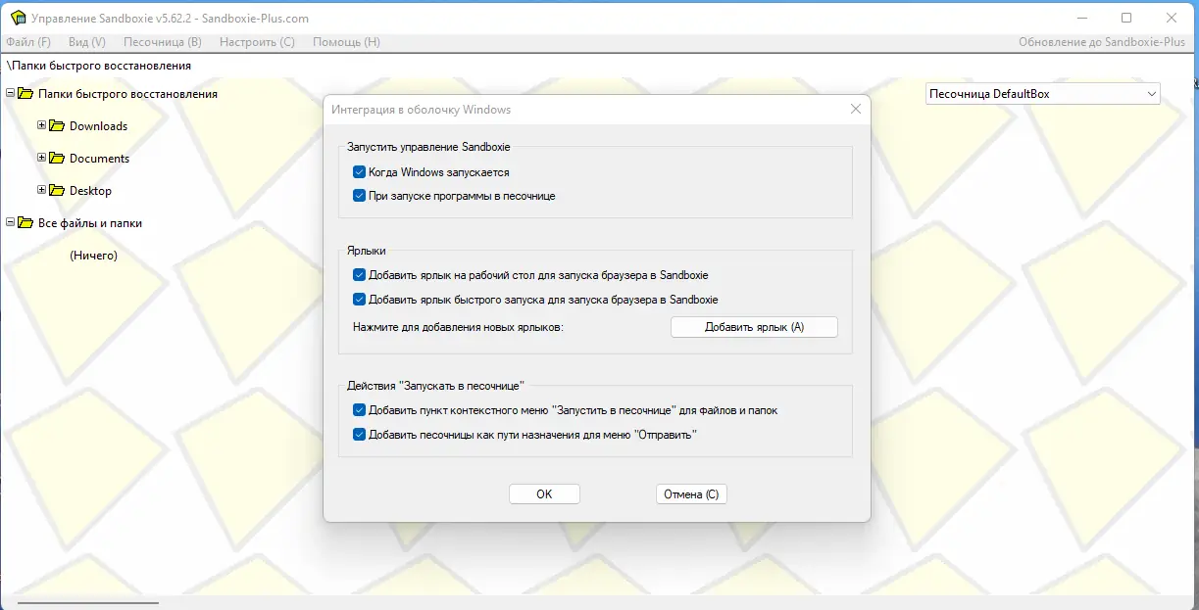Viewport: 1199px width, 610px height.
Task: Toggle sandboxes as 'Отправить' destinations checkbox
Action: pos(359,434)
